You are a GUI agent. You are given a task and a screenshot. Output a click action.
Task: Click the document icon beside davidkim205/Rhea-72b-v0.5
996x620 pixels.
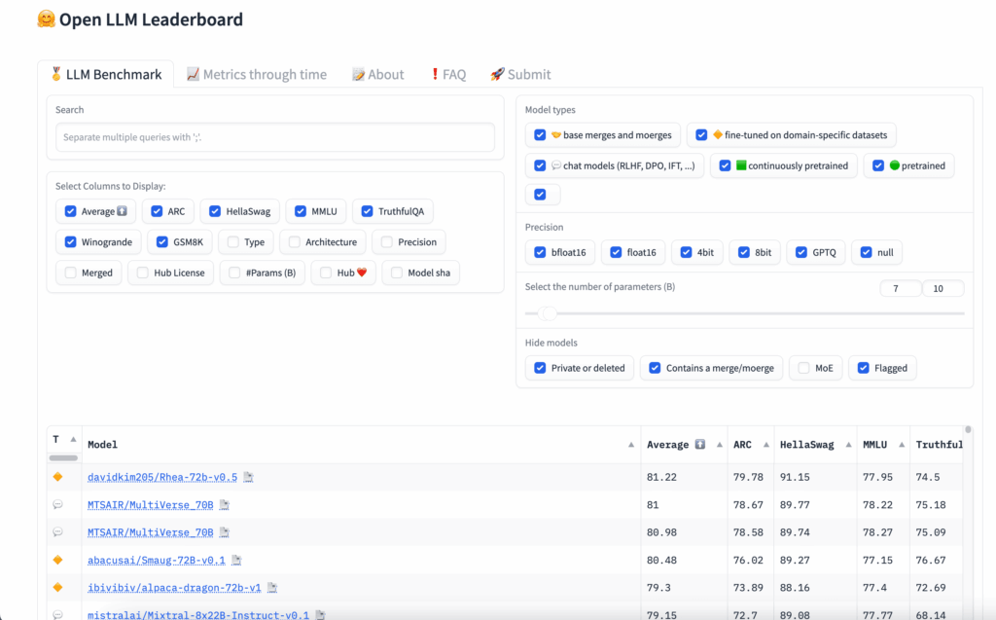(x=248, y=478)
